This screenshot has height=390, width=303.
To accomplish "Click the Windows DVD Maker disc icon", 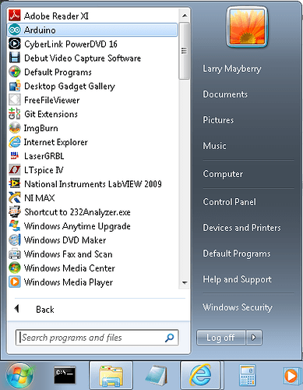I will (x=15, y=240).
